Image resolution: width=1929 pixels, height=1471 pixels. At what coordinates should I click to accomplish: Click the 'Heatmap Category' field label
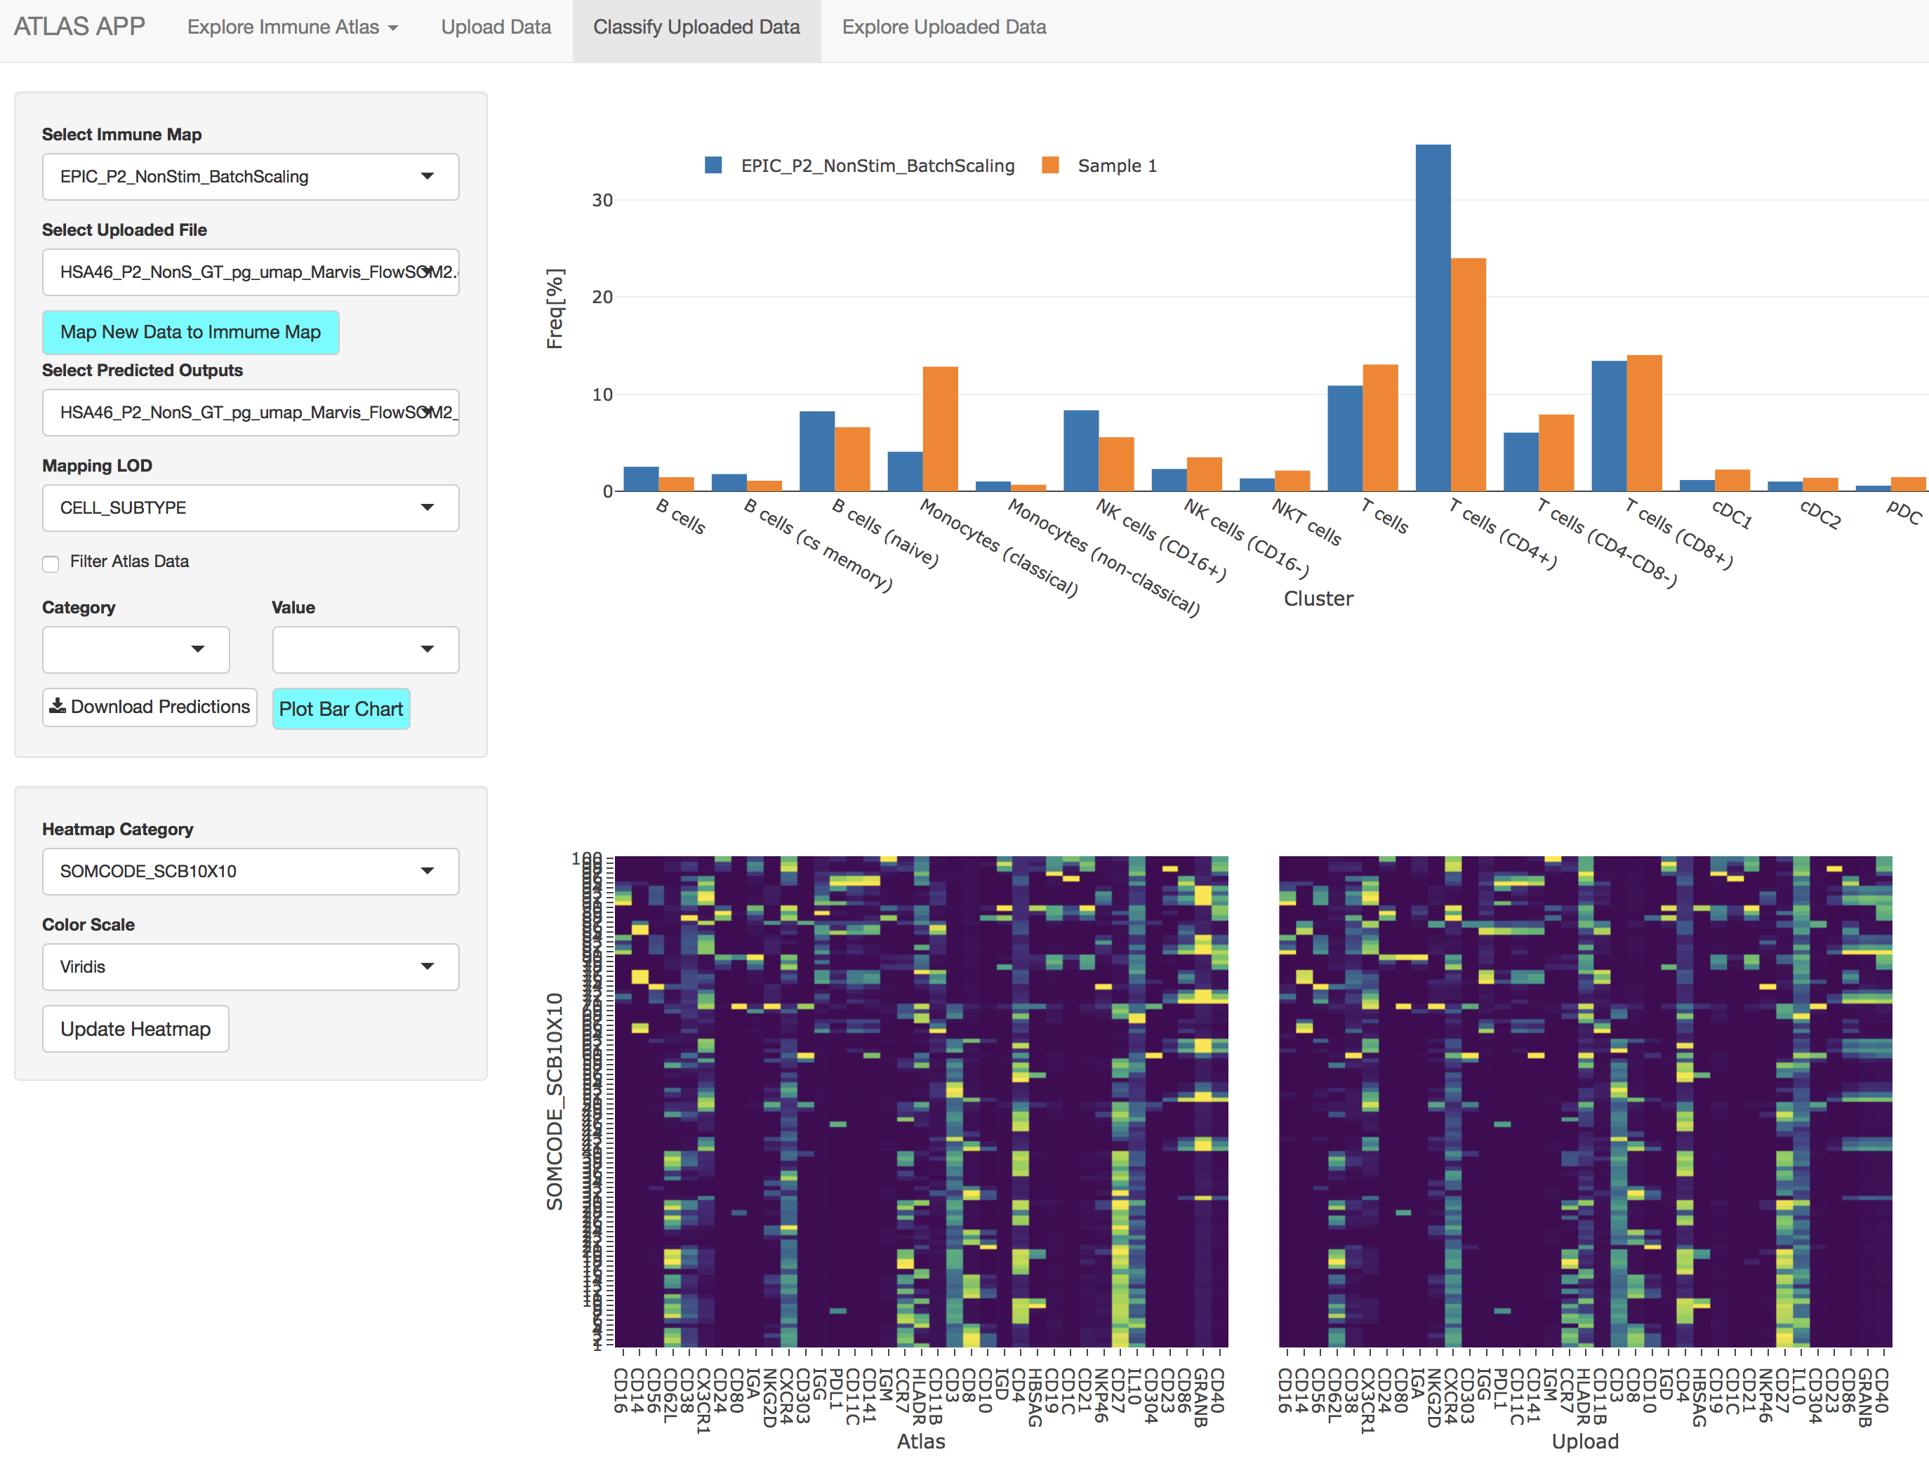click(117, 829)
